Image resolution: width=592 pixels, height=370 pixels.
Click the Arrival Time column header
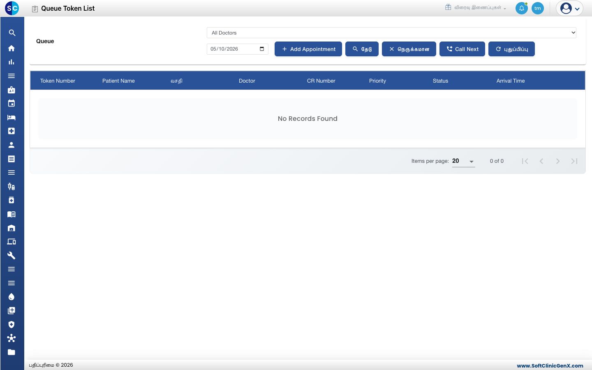[x=511, y=81]
